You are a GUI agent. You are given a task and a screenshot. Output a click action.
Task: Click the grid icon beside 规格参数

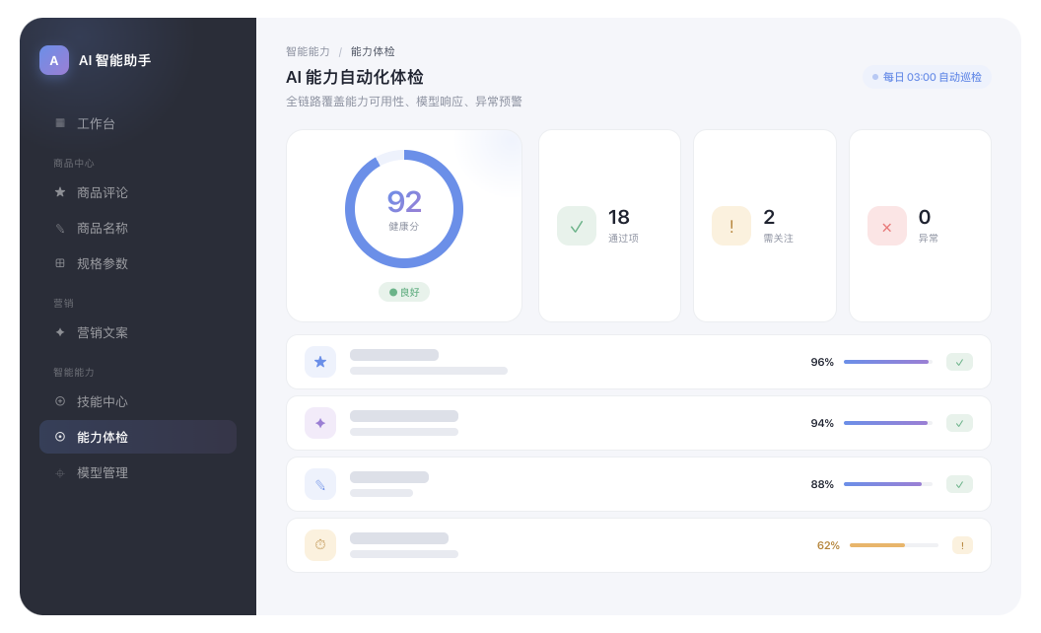60,263
